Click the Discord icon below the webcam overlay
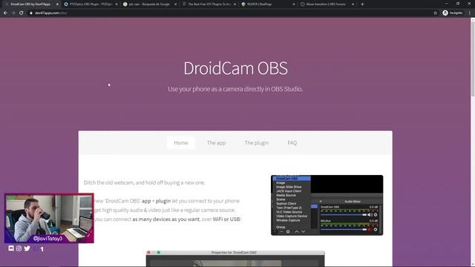475x267 pixels. 11,248
